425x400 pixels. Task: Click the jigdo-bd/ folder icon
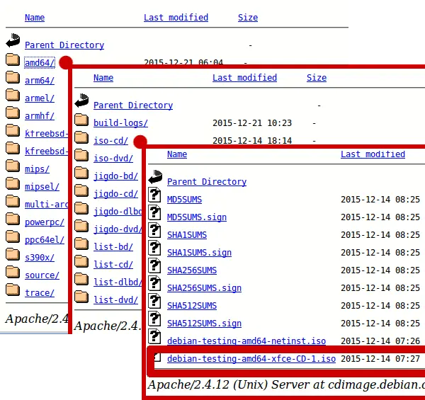(81, 173)
